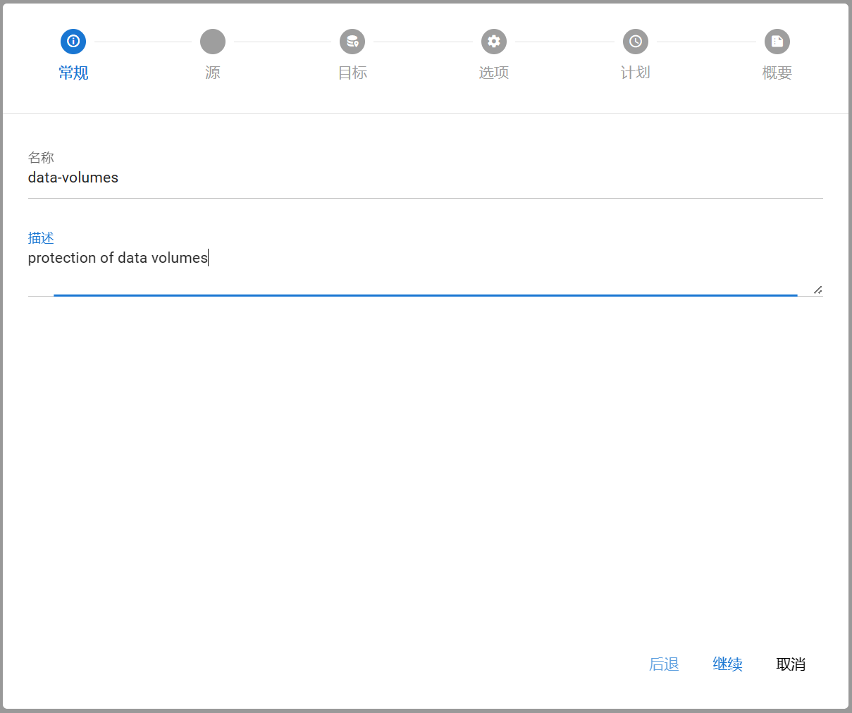This screenshot has height=713, width=852.
Task: Click into the 描述 text area
Action: coord(423,268)
